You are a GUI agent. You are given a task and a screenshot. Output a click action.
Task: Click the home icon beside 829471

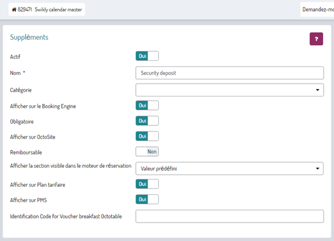tap(14, 10)
